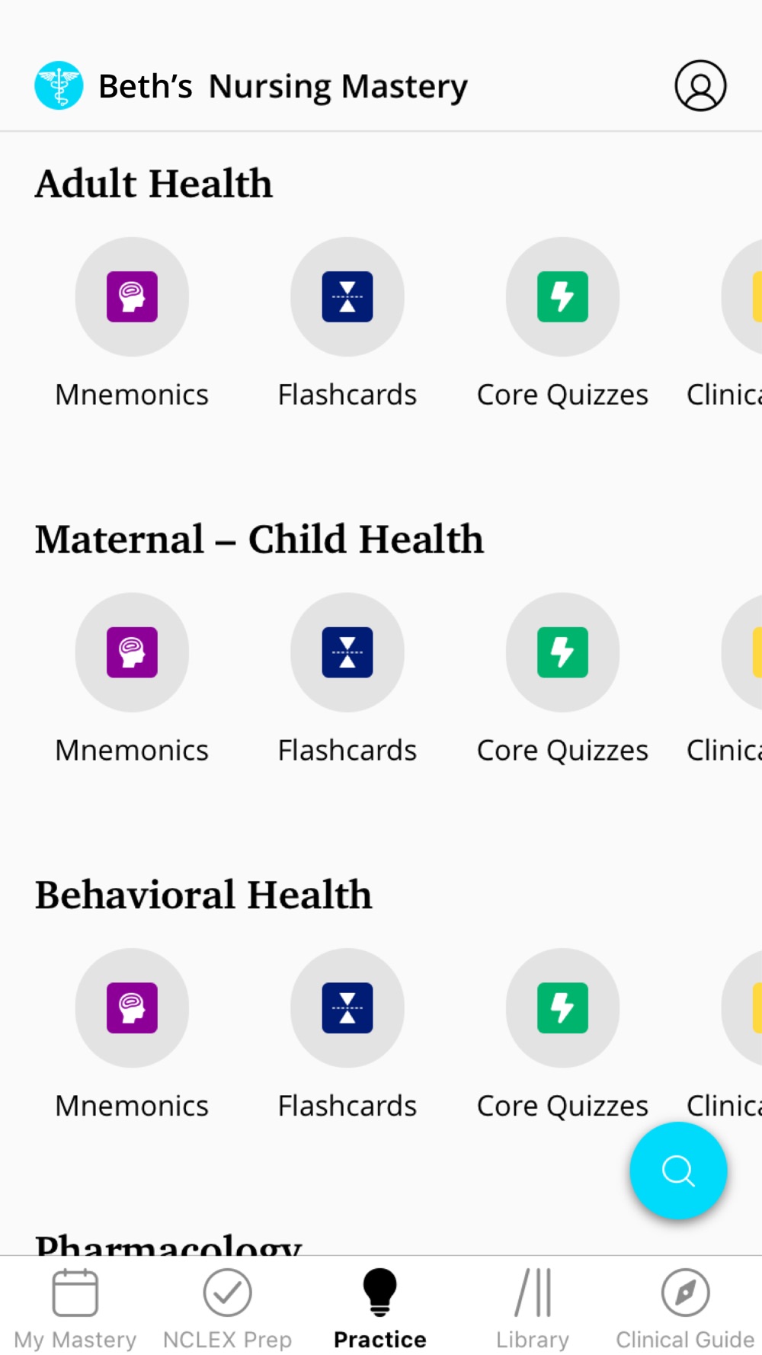Open the user profile icon

point(700,85)
